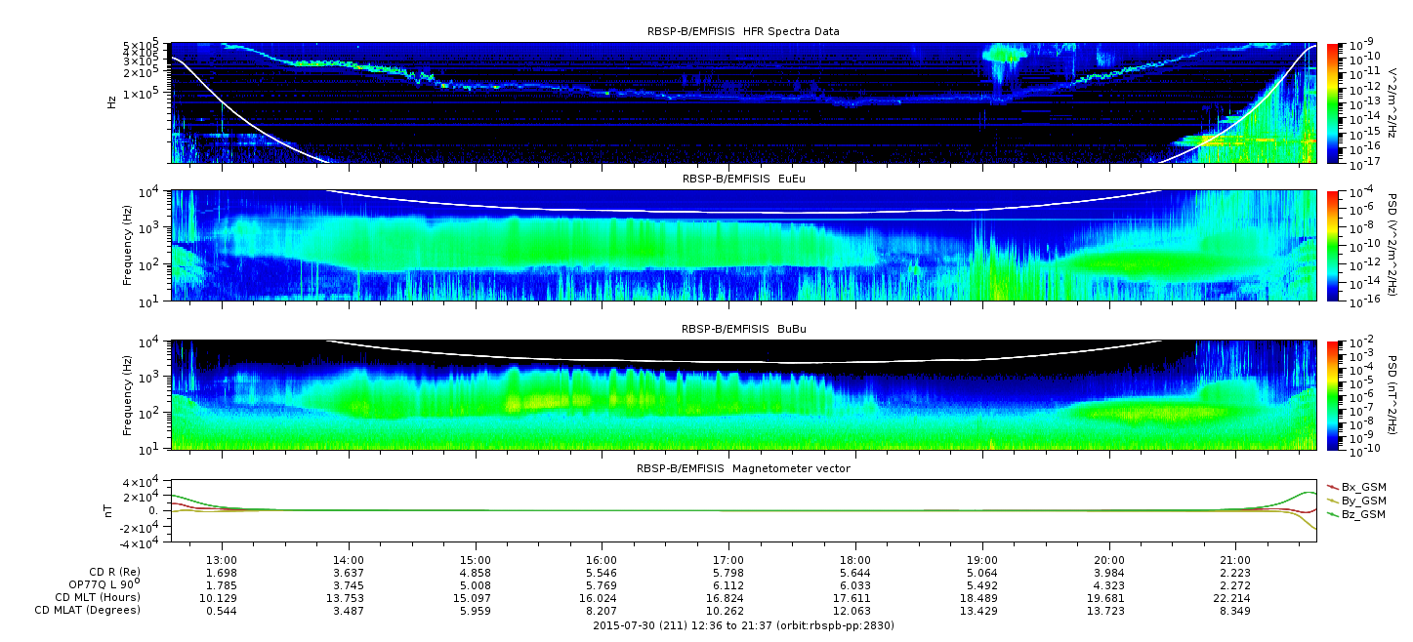Image resolution: width=1413 pixels, height=642 pixels.
Task: Click the Bz_GSM green legend entry
Action: click(1362, 513)
